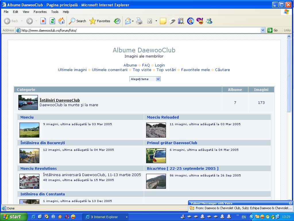Viewport: 294px width, 221px height.
Task: Click the Stop loading toolbar icon
Action: coord(43,21)
